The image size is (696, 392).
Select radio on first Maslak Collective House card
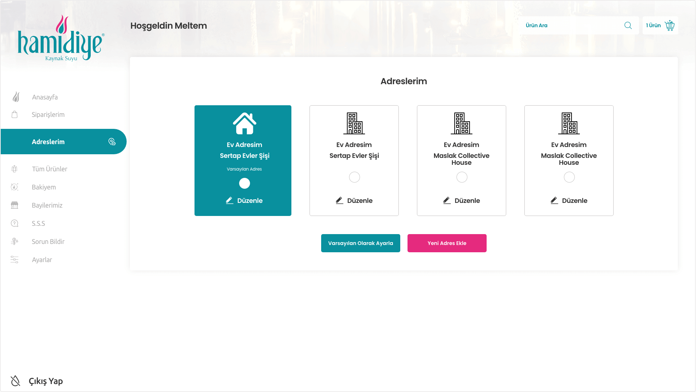point(462,177)
